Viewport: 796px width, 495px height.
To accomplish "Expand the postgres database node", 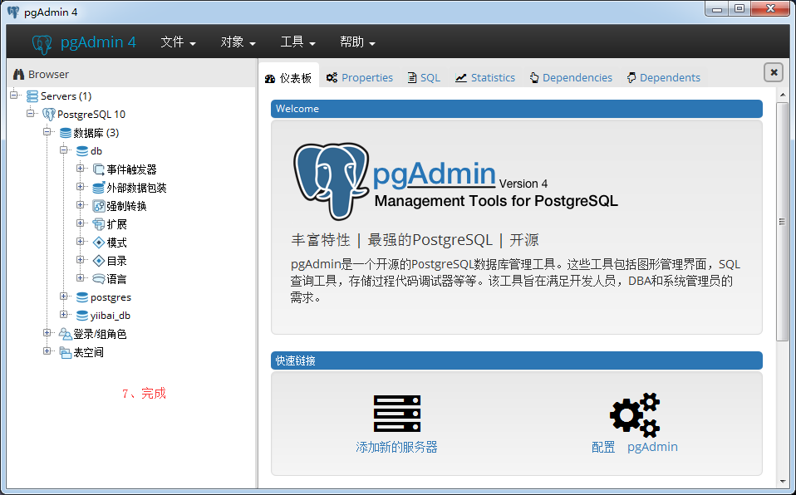I will 63,296.
